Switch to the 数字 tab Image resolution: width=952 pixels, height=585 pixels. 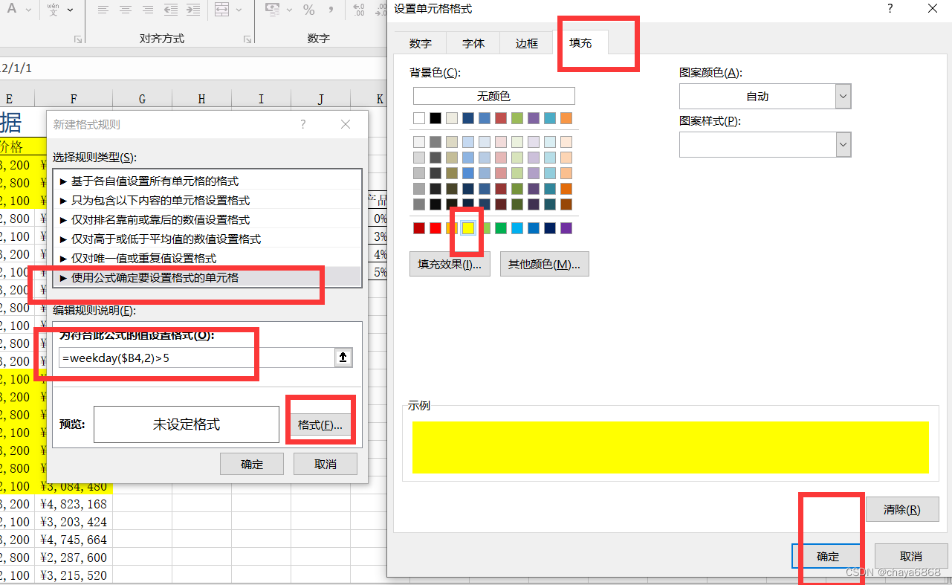(420, 43)
